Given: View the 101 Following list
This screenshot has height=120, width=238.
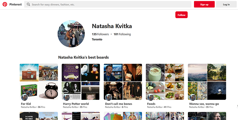Looking at the screenshot, I should tap(122, 34).
